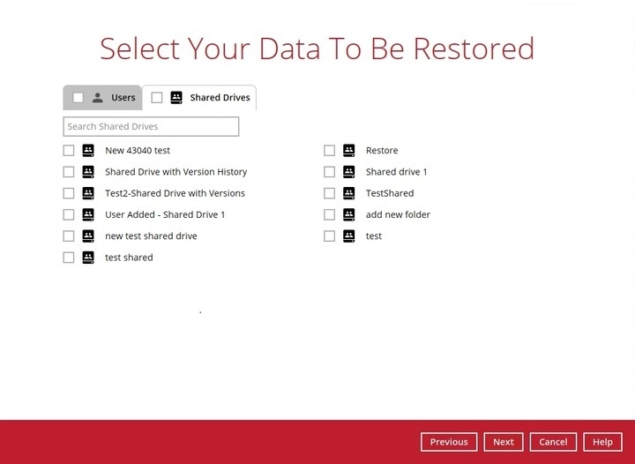Click the person icon on Users tab
This screenshot has width=635, height=464.
pos(97,98)
